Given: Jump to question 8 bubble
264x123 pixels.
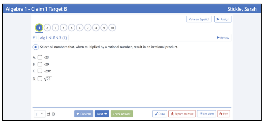Looking at the screenshot, I should (96, 28).
